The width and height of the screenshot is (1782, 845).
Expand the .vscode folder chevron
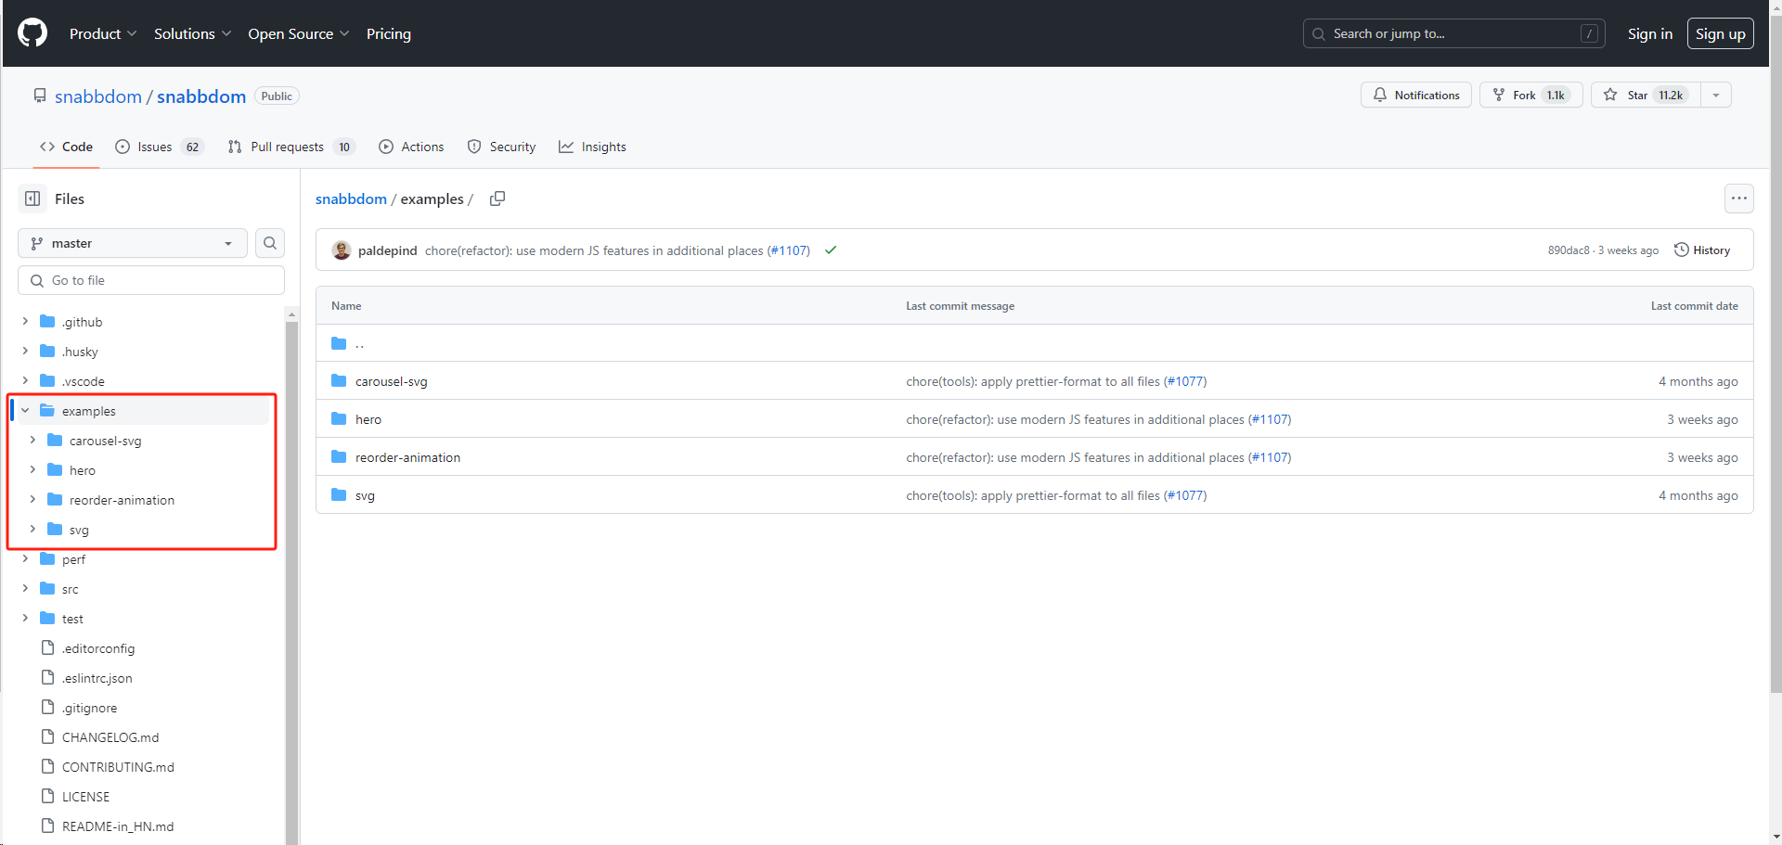click(x=25, y=381)
